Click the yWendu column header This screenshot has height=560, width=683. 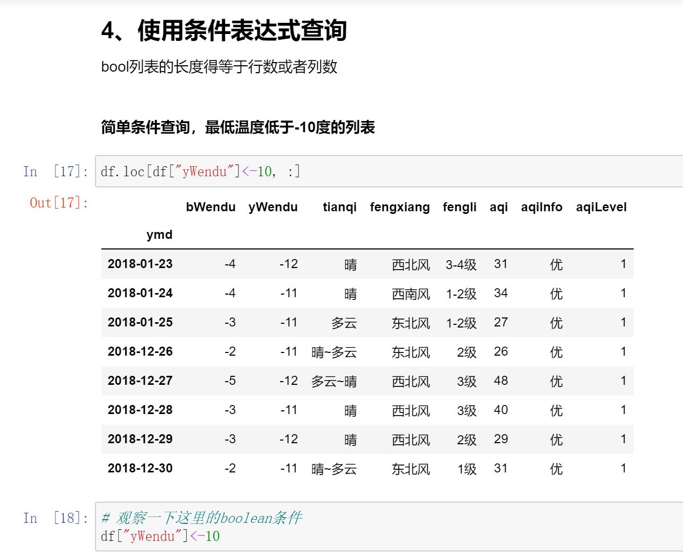[x=273, y=207]
